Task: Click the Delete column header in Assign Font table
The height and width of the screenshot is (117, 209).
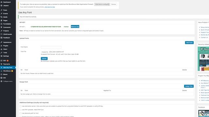Action: coord(185,90)
